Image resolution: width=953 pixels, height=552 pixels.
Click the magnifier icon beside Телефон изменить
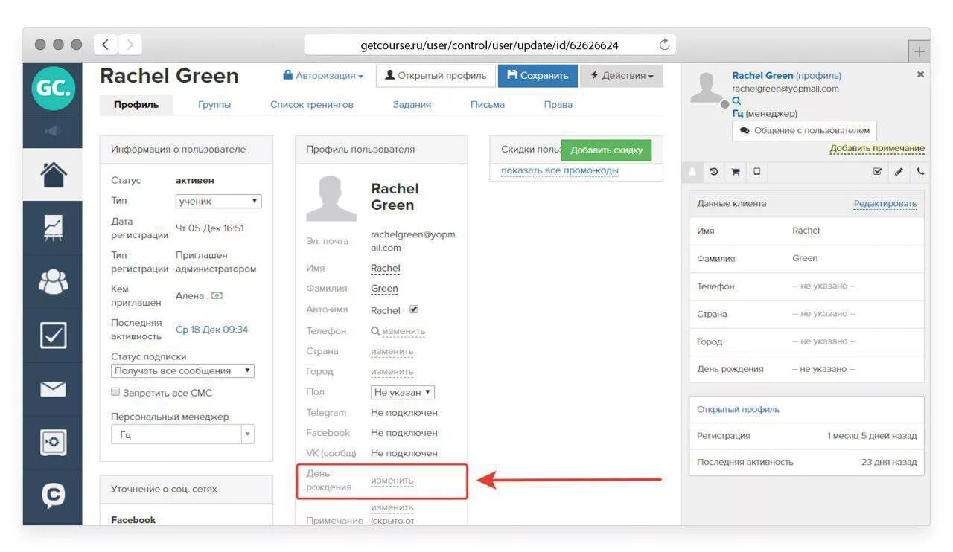(375, 331)
